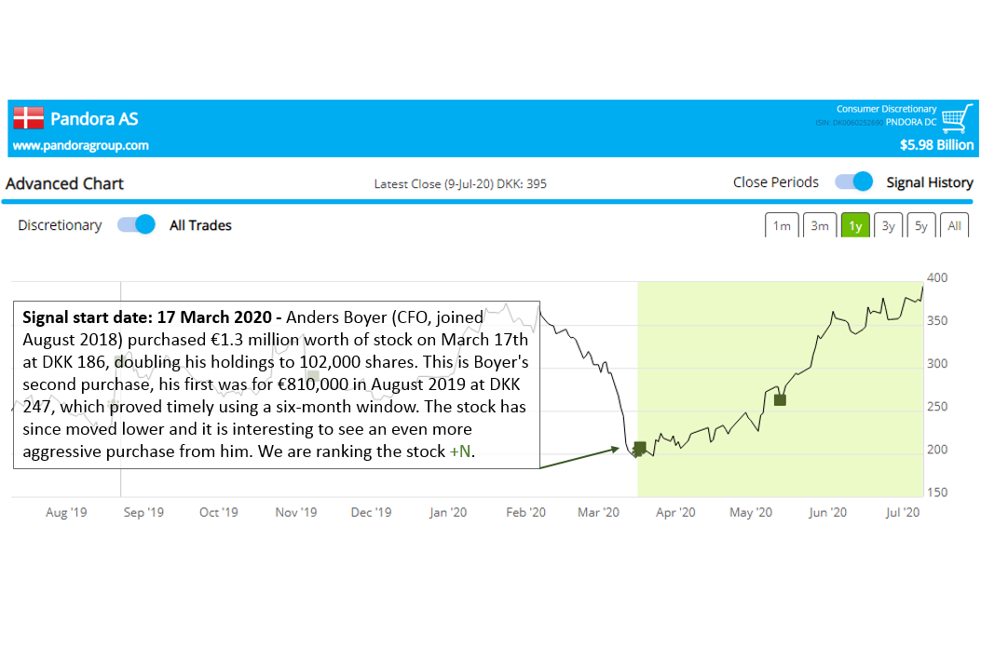Select the 1y time range
981x660 pixels.
click(854, 226)
